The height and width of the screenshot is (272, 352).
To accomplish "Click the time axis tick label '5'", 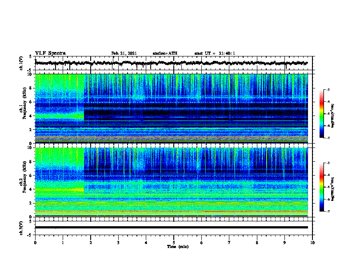I will click(x=174, y=242).
